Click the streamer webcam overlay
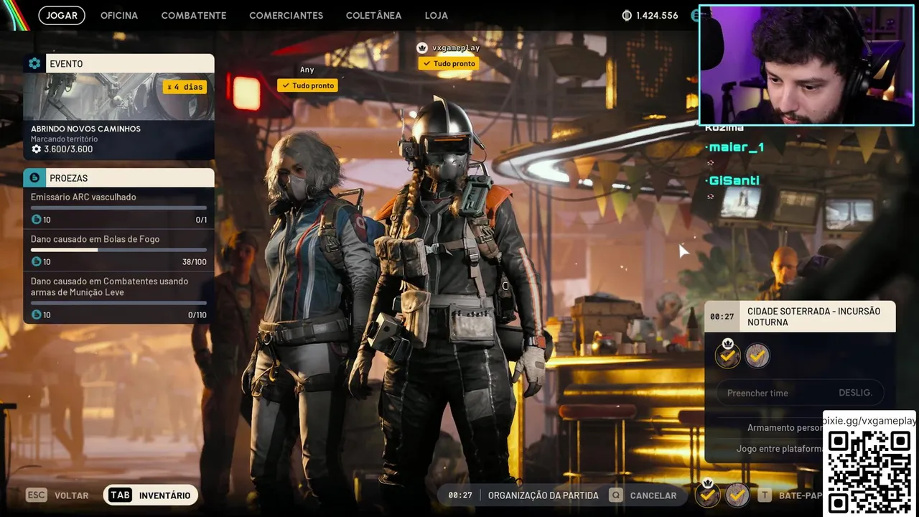 pos(806,65)
